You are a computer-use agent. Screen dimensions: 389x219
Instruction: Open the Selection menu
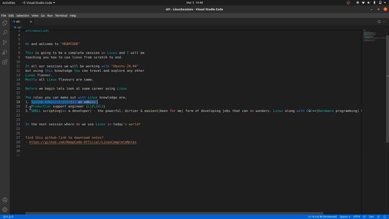tap(22, 16)
